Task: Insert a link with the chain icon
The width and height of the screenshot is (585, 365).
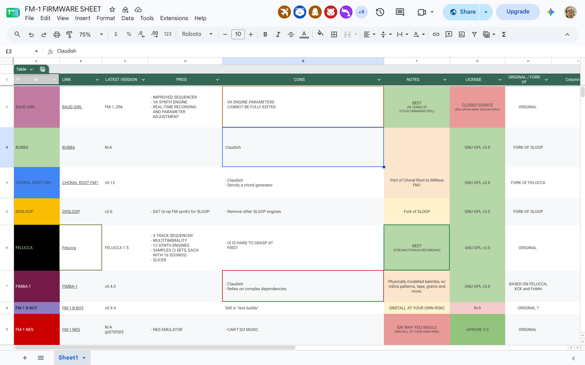Action: point(436,34)
